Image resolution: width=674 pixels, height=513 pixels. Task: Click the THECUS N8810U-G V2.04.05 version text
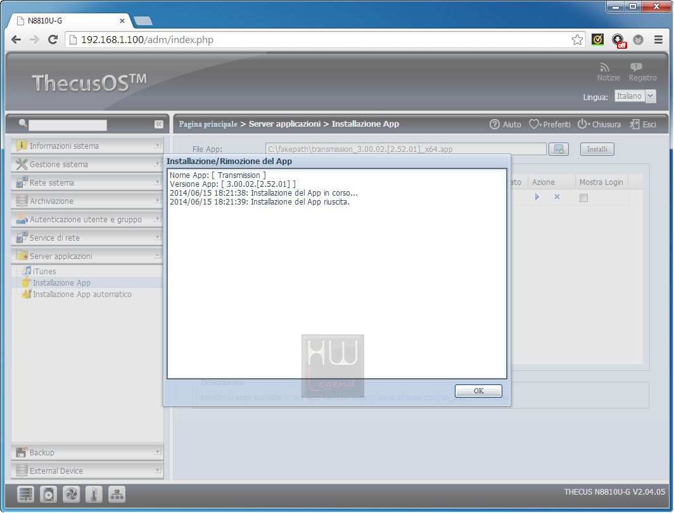[614, 492]
